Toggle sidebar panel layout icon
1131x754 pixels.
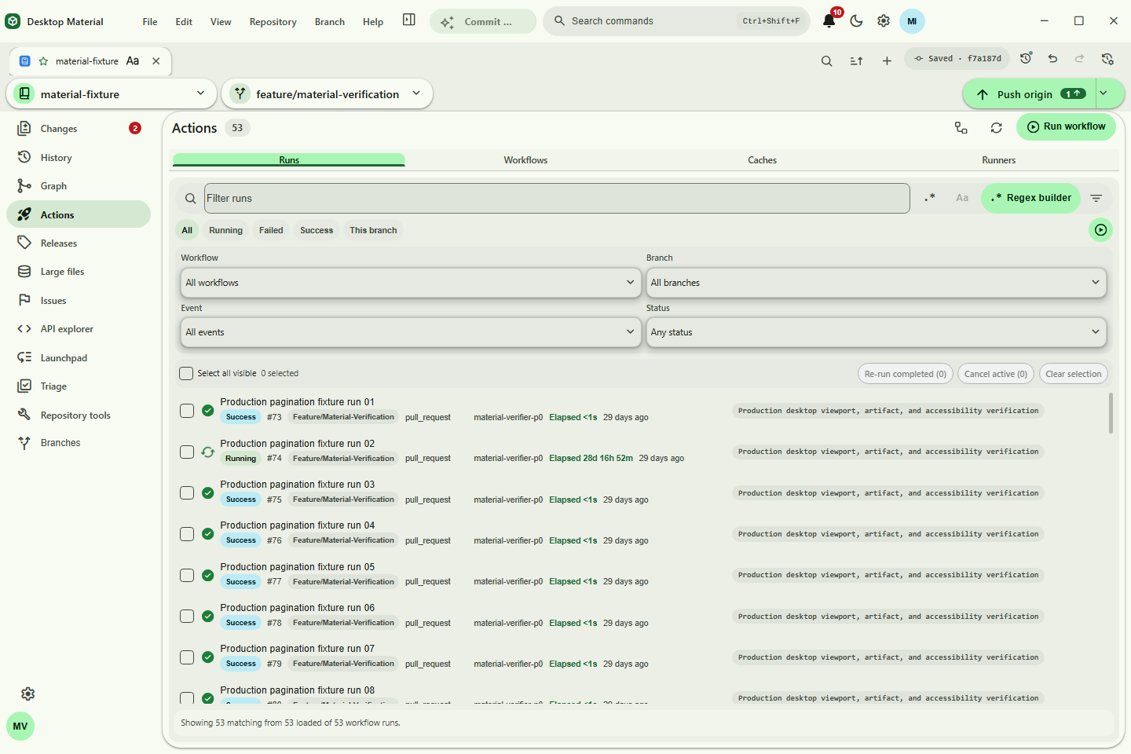coord(409,20)
